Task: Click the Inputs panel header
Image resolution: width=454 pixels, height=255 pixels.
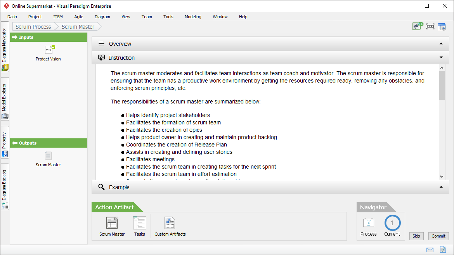Action: point(49,37)
